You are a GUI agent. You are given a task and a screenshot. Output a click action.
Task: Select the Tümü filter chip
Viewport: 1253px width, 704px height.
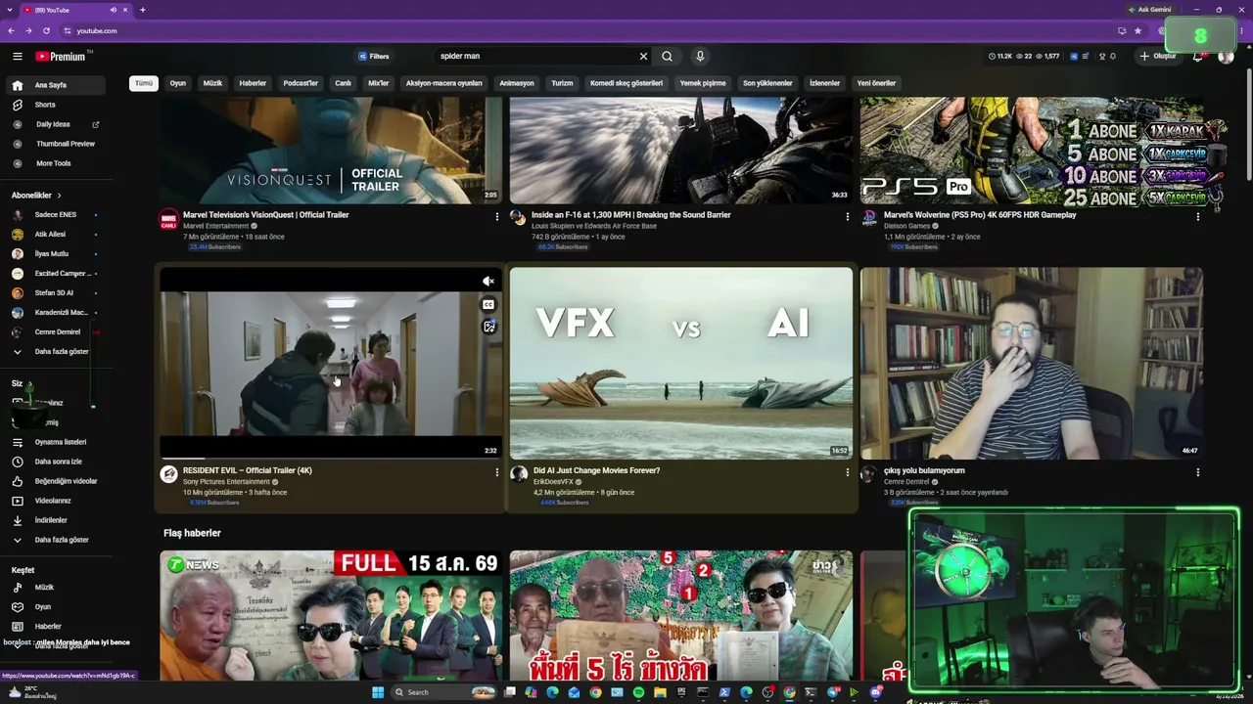(x=144, y=83)
